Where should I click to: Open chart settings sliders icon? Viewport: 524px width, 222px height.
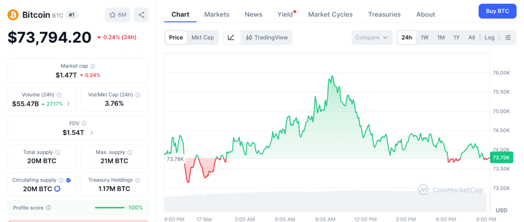[508, 37]
